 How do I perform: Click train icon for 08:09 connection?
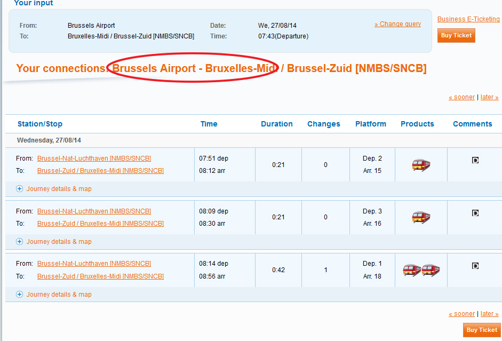click(x=421, y=217)
